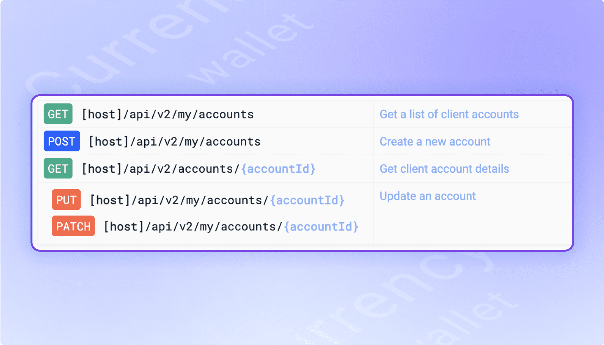The height and width of the screenshot is (345, 604).
Task: Click {accountId} parameter in the PUT endpoint
Action: 307,200
